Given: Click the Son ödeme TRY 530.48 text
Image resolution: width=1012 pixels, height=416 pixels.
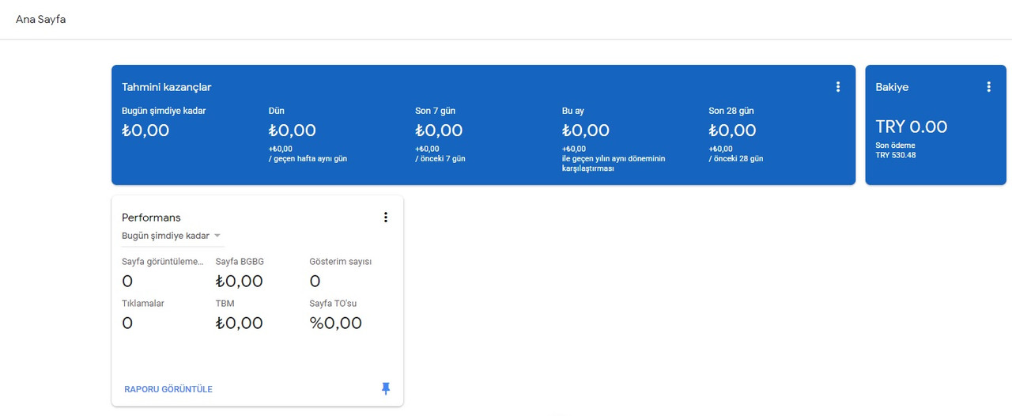Looking at the screenshot, I should click(896, 150).
